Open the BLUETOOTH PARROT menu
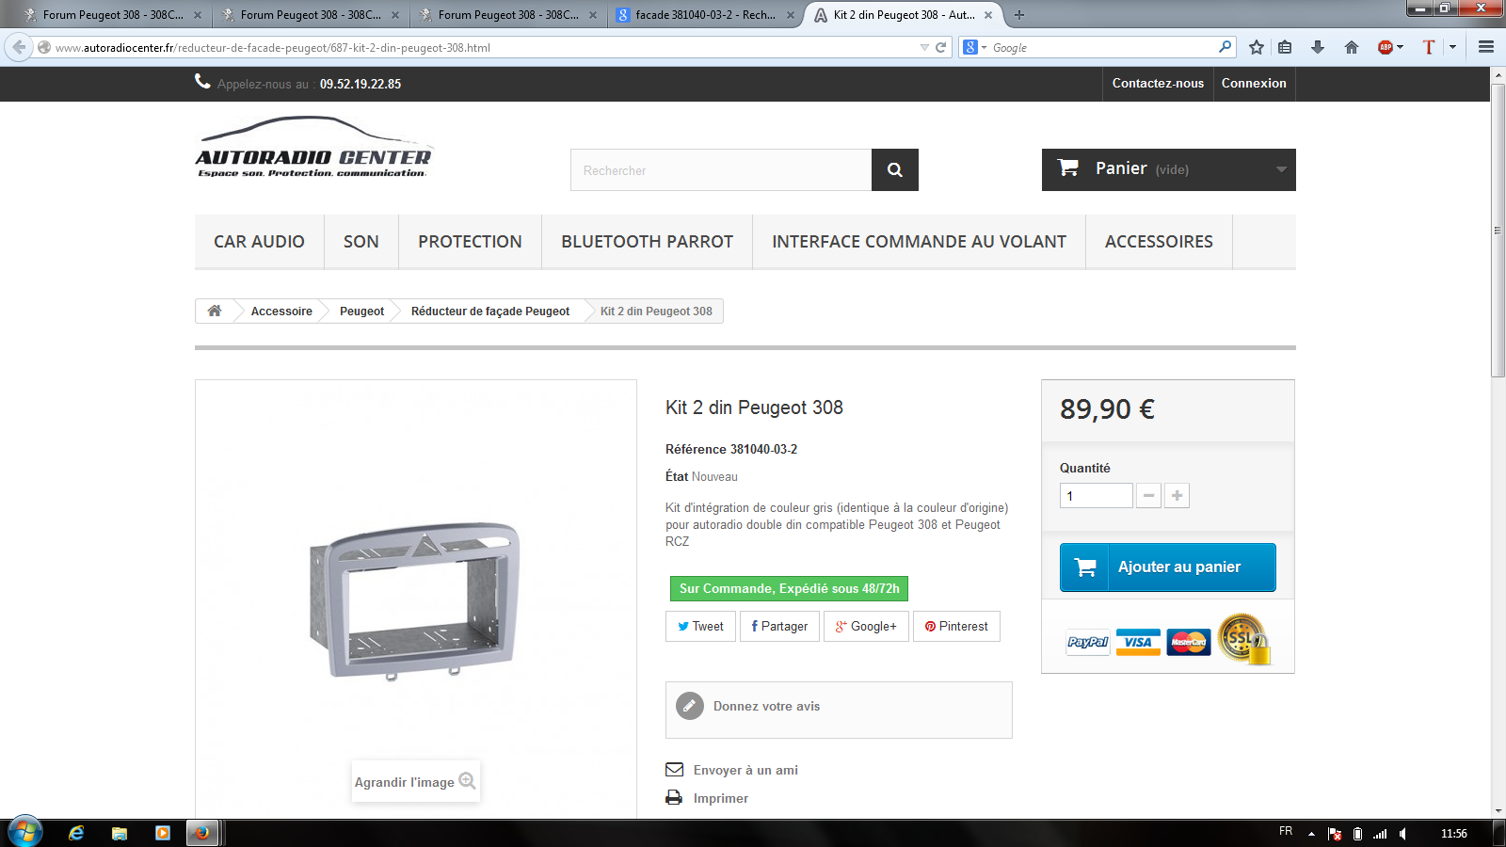 click(x=647, y=242)
